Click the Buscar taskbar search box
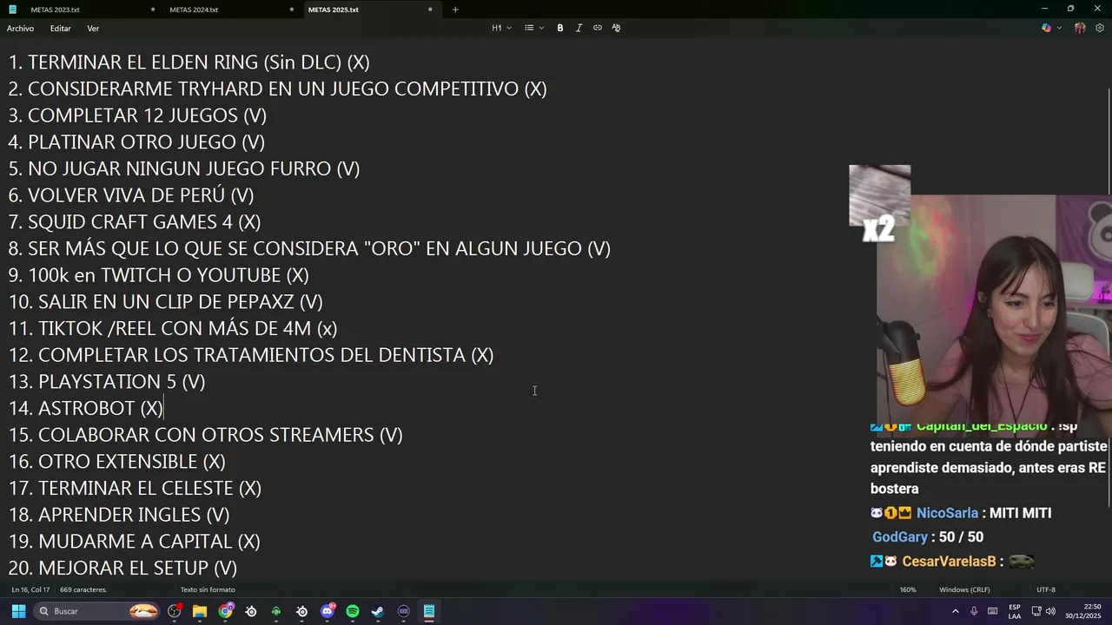This screenshot has width=1112, height=625. pos(97,611)
